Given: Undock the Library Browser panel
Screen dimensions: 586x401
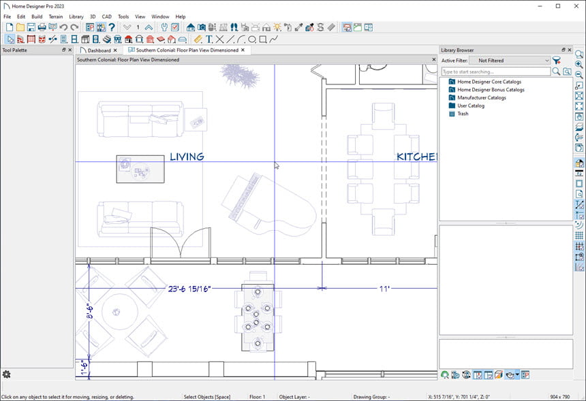Looking at the screenshot, I should pos(564,50).
